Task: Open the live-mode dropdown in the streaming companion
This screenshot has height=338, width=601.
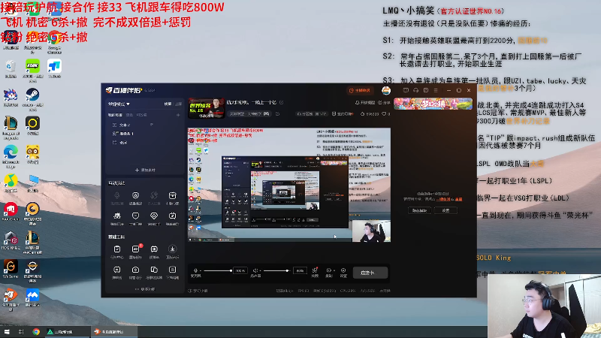Action: (x=119, y=104)
